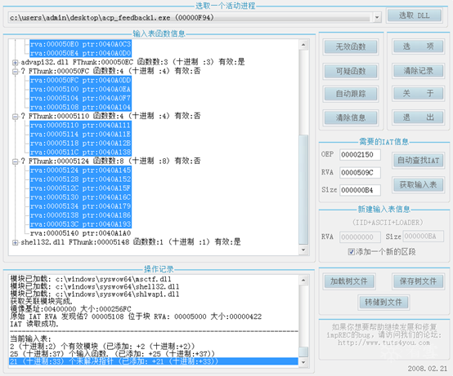Screen dimensions: 453x376
Task: Toggle 添加一个新的区段 checkbox
Action: pyautogui.click(x=352, y=251)
